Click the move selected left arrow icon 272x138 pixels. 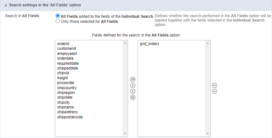pyautogui.click(x=133, y=91)
